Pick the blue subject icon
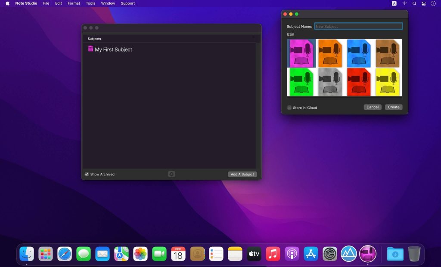The height and width of the screenshot is (267, 441). click(x=359, y=53)
